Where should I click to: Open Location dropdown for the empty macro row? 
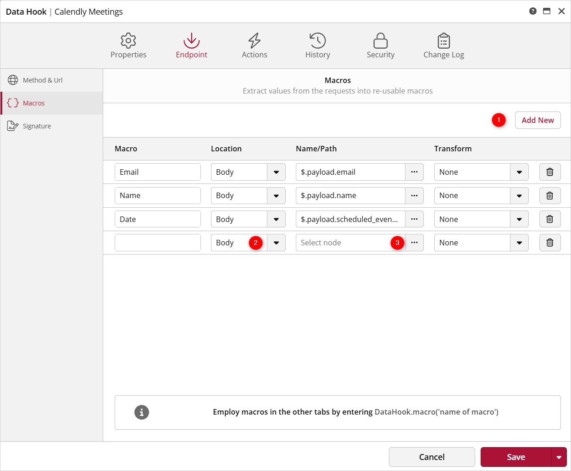click(276, 243)
